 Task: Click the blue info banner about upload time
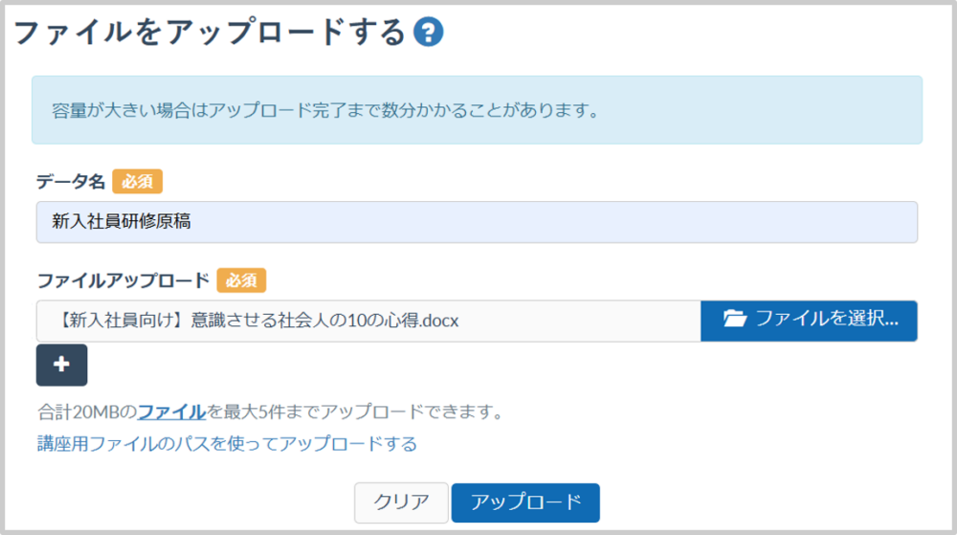pyautogui.click(x=477, y=110)
